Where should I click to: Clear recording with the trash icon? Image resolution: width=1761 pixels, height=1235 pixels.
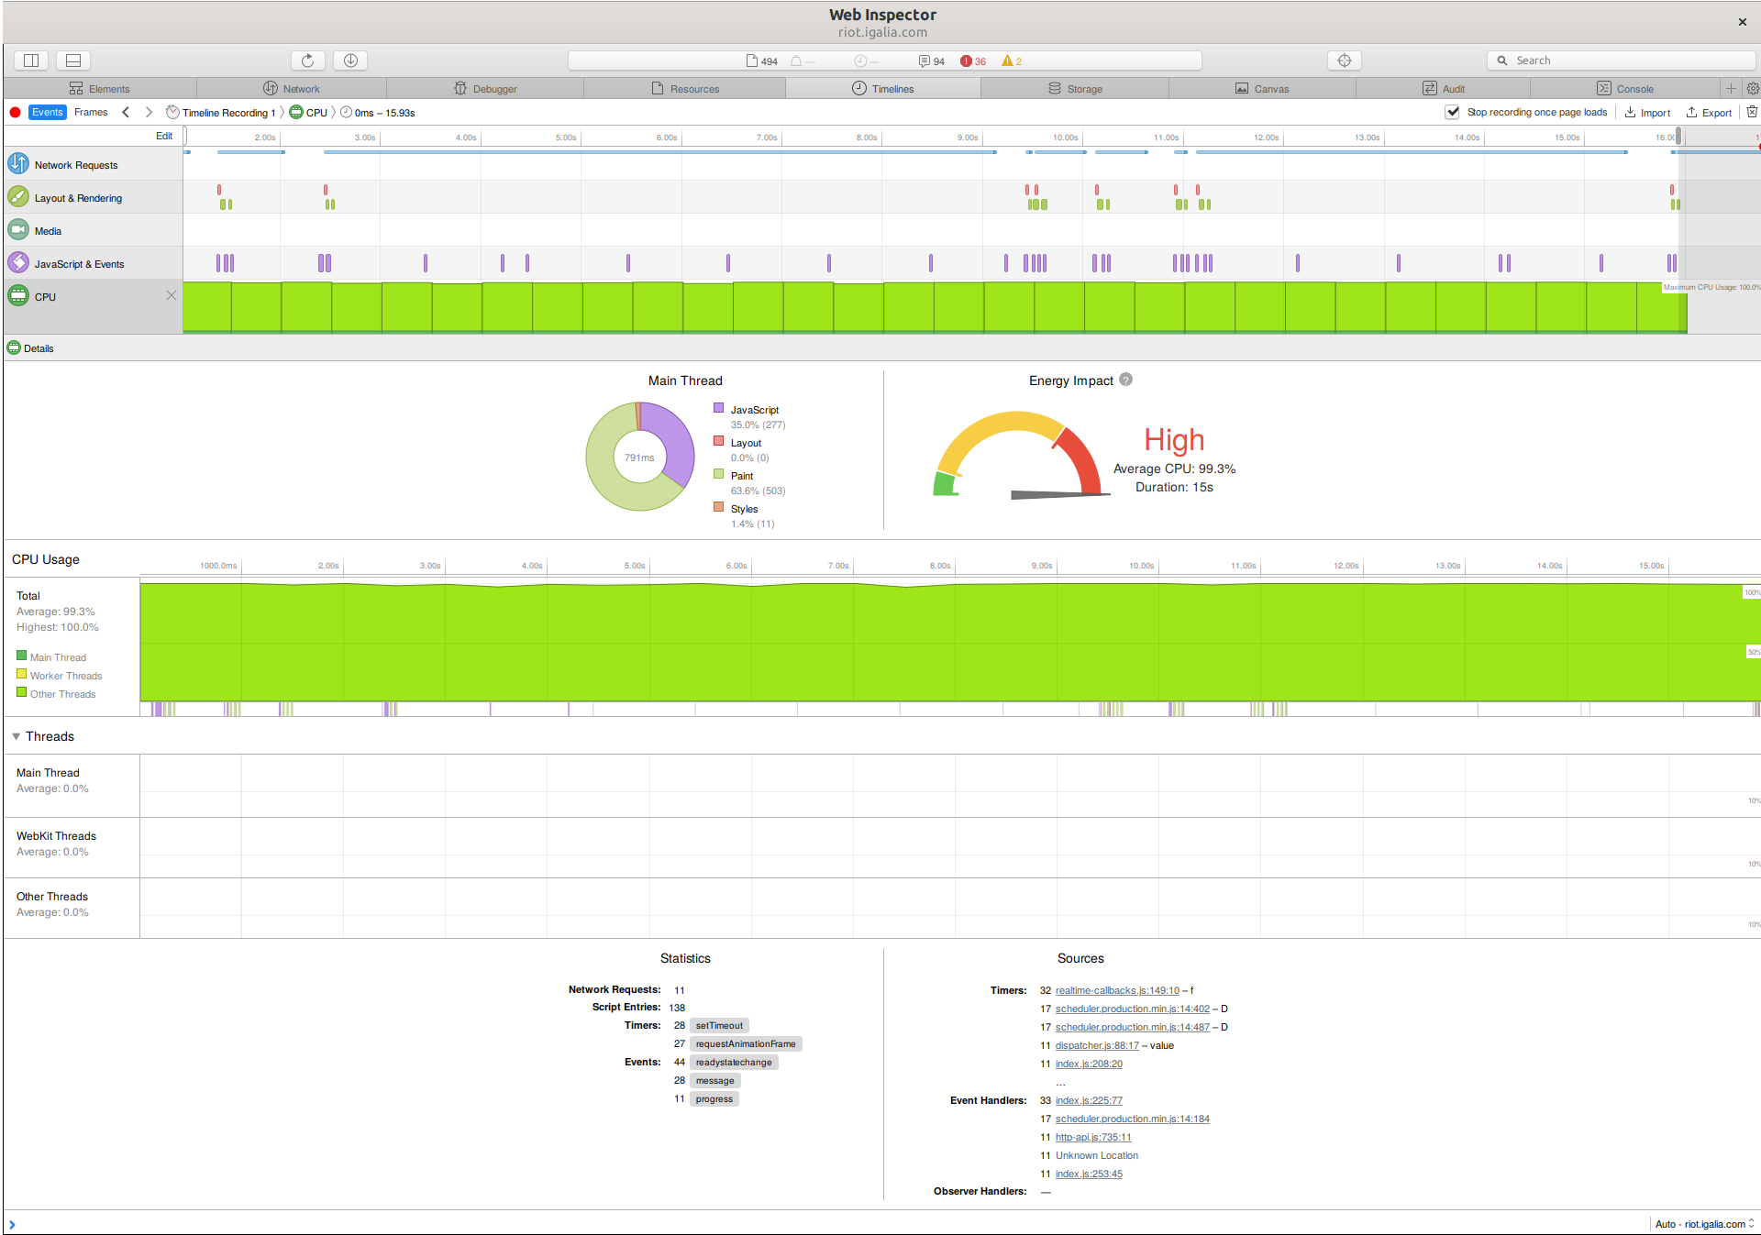coord(1752,112)
